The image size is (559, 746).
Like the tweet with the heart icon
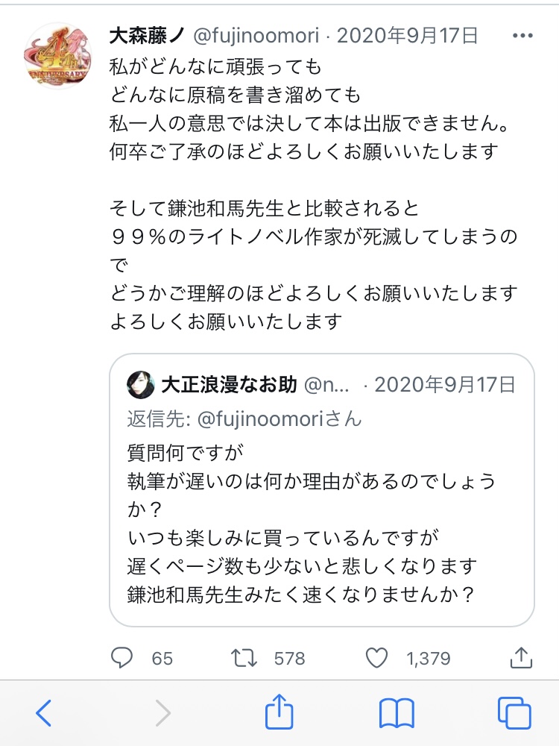click(x=378, y=657)
